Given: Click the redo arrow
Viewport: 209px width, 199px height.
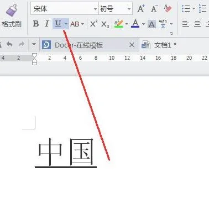Looking at the screenshot, I should (x=22, y=44).
